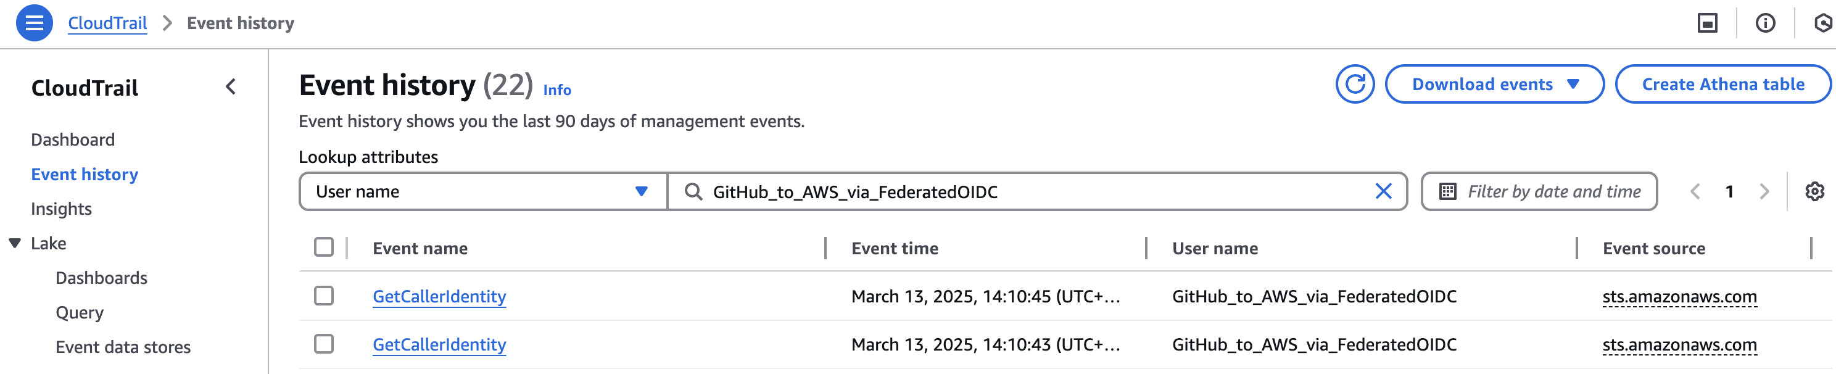The image size is (1836, 374).
Task: Open table preferences gear settings
Action: [1814, 191]
